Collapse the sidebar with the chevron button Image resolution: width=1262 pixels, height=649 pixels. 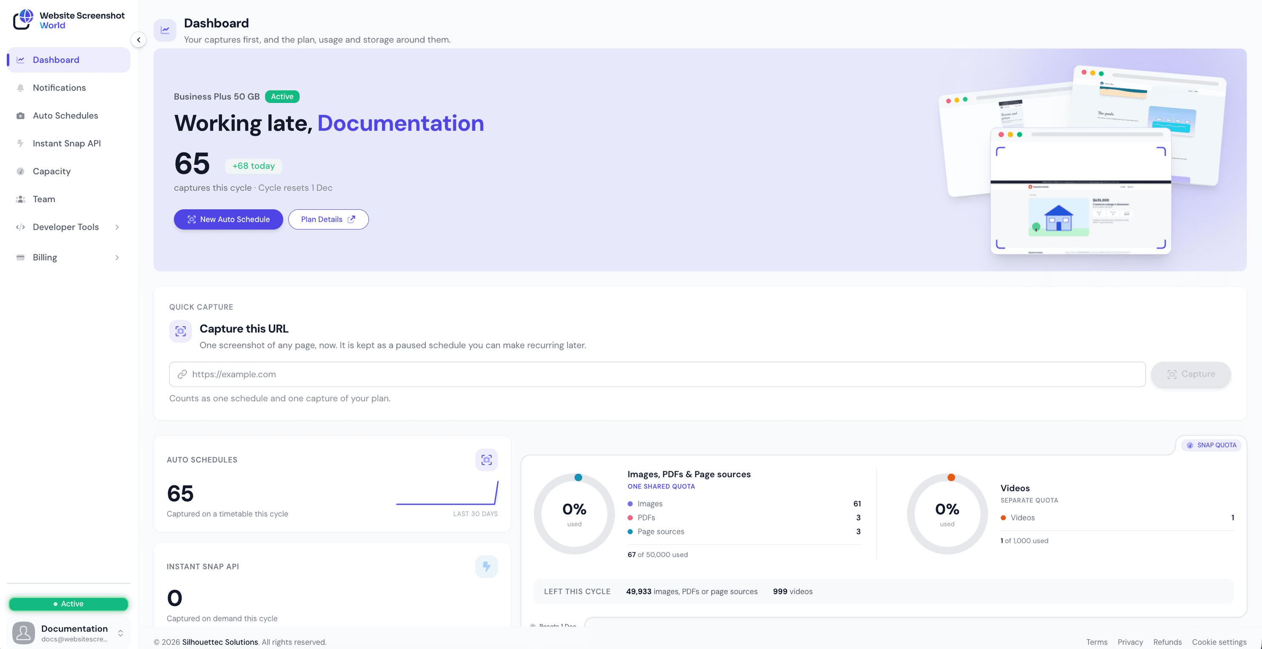(139, 40)
